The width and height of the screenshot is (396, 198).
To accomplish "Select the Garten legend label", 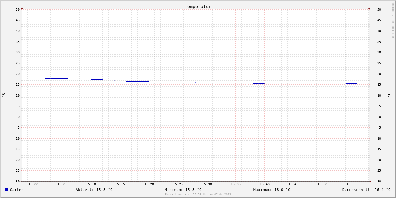I will [x=17, y=190].
